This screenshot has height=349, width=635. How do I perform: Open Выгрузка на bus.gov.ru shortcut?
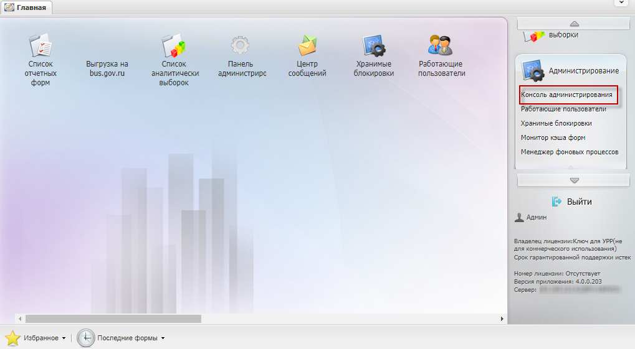point(107,68)
